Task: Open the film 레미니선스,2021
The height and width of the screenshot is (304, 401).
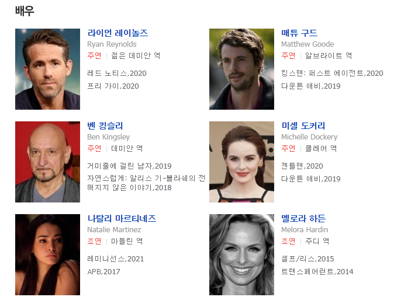Action: click(x=116, y=259)
